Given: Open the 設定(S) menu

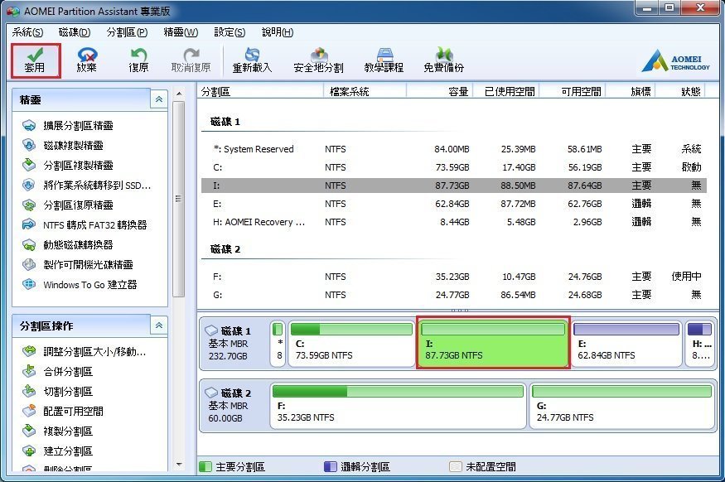Looking at the screenshot, I should click(230, 32).
